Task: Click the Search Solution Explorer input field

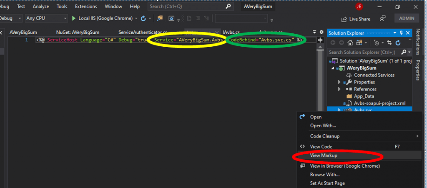Action: tap(364, 52)
